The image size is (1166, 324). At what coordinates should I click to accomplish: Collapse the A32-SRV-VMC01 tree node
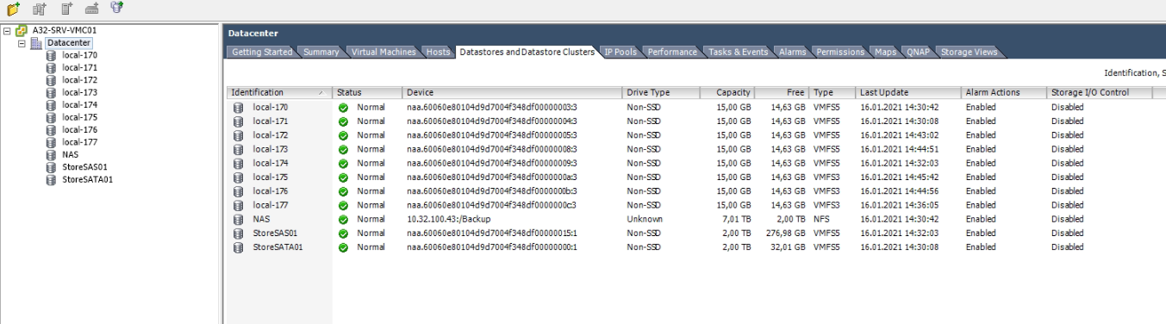[x=8, y=31]
